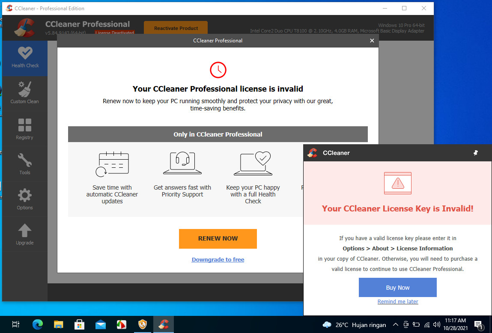Click the CCleaner logo in popup header
Image resolution: width=492 pixels, height=333 pixels.
pyautogui.click(x=312, y=153)
